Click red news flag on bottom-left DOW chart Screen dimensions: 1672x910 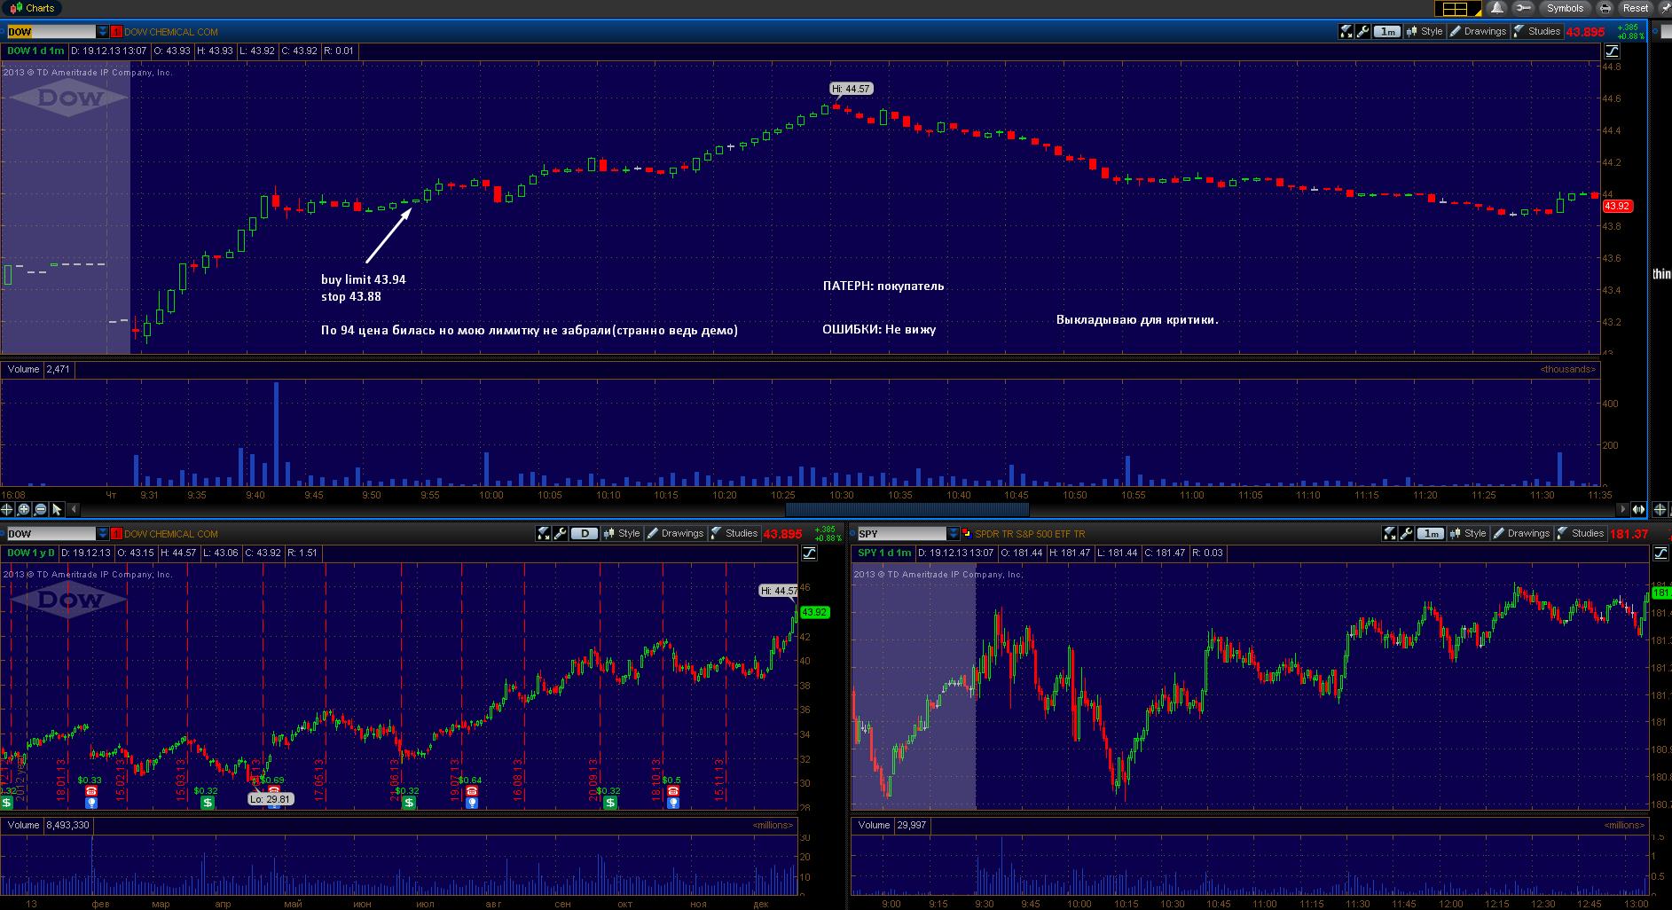pyautogui.click(x=116, y=534)
